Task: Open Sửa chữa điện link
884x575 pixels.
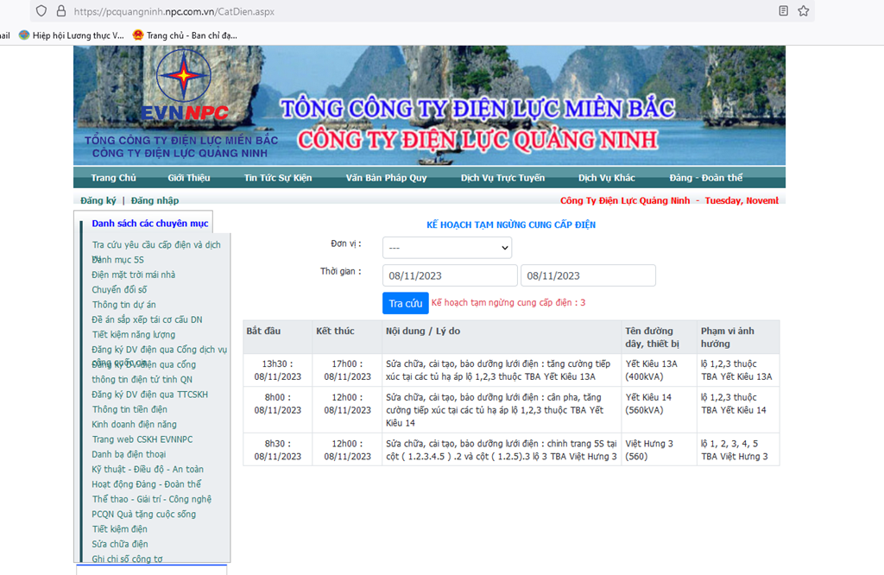Action: tap(120, 544)
